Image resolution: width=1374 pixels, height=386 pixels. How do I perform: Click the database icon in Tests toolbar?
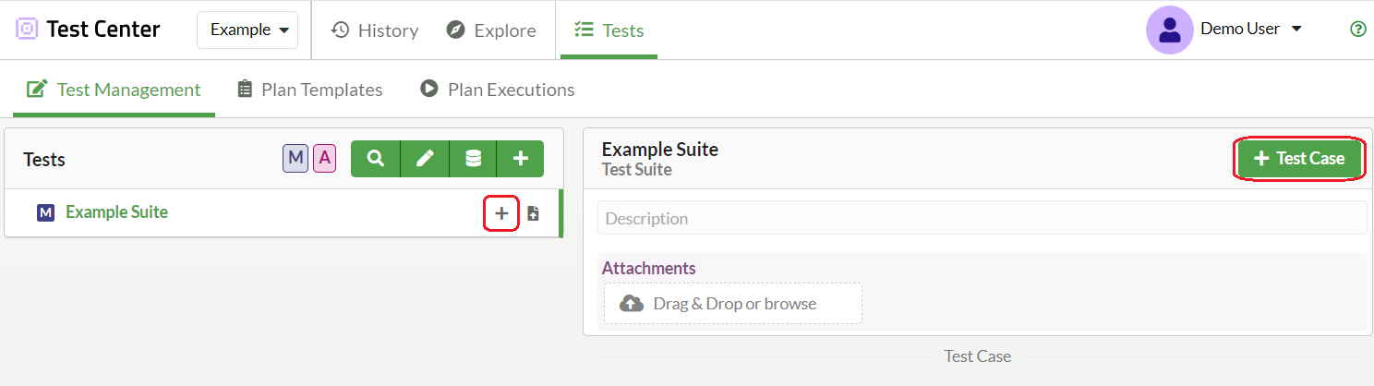[473, 159]
